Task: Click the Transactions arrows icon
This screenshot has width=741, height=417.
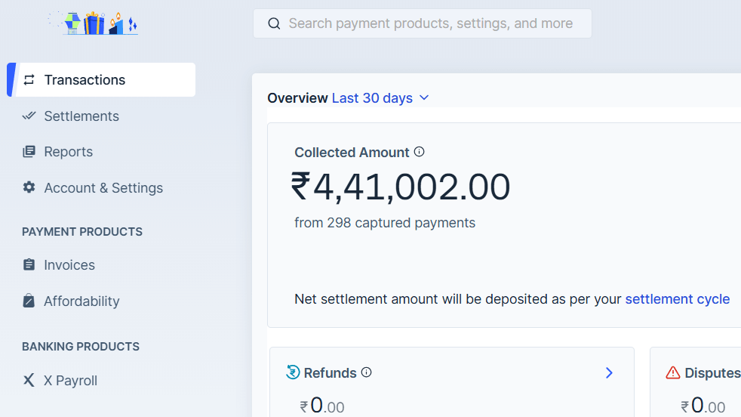Action: [29, 79]
